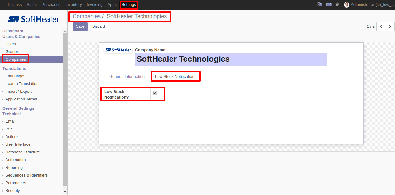Click the SoftHealer logo in the sidebar
The height and width of the screenshot is (195, 395).
[34, 19]
